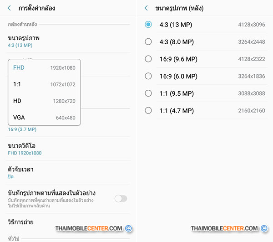Pick HD 1280x720 from the popup list
This screenshot has width=273, height=242.
tap(44, 101)
